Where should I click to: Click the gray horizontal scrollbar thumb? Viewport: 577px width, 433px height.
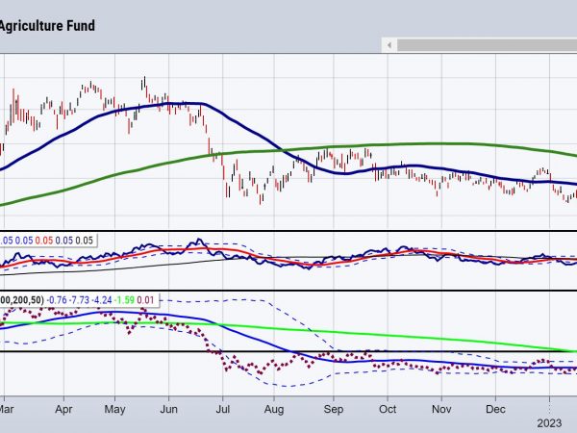click(487, 45)
